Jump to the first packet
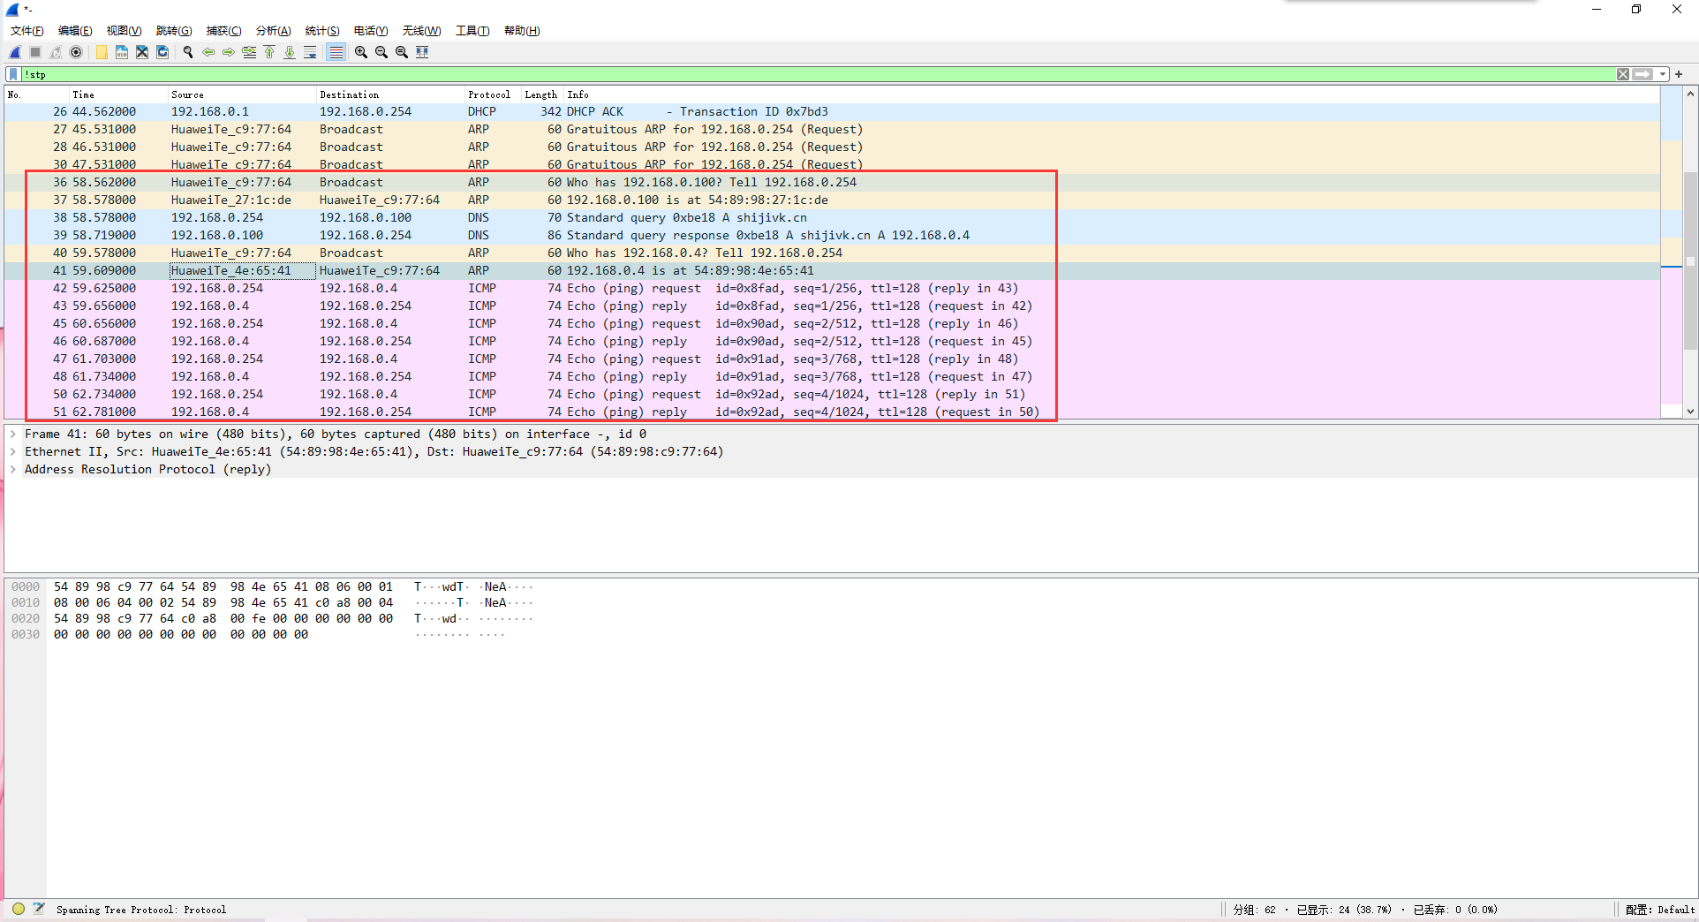Image resolution: width=1699 pixels, height=922 pixels. click(x=269, y=52)
